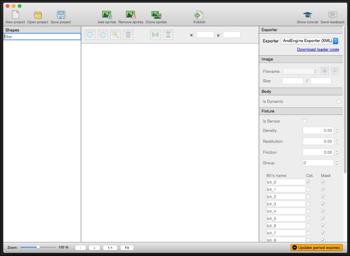Click the Save project disk icon
The image size is (350, 256).
coord(61,15)
